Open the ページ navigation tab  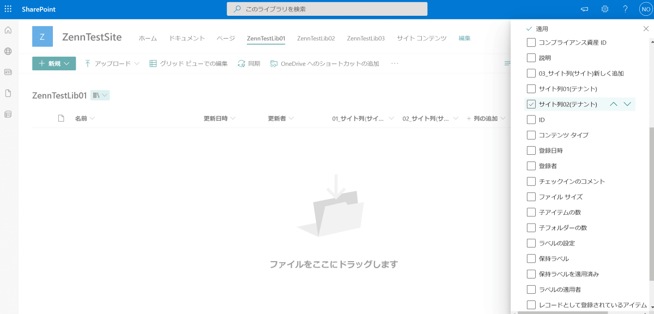click(226, 38)
